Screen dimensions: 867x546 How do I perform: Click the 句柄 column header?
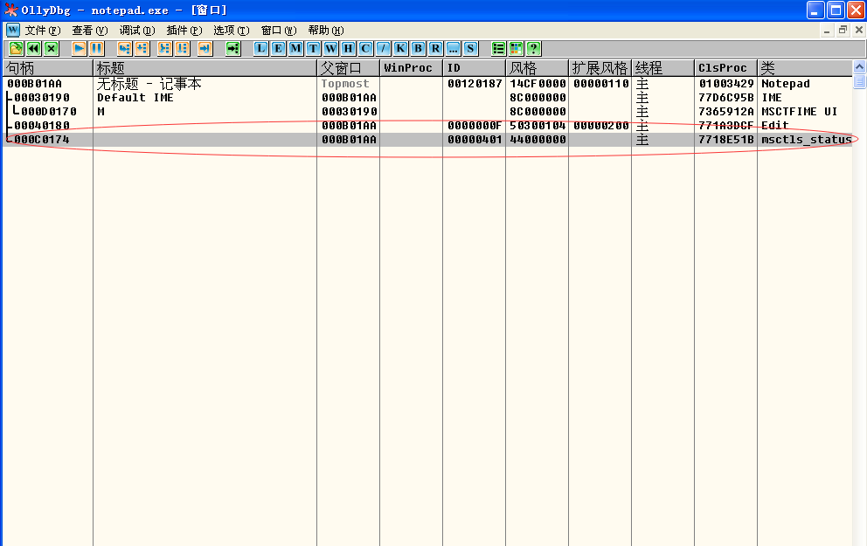pyautogui.click(x=48, y=68)
